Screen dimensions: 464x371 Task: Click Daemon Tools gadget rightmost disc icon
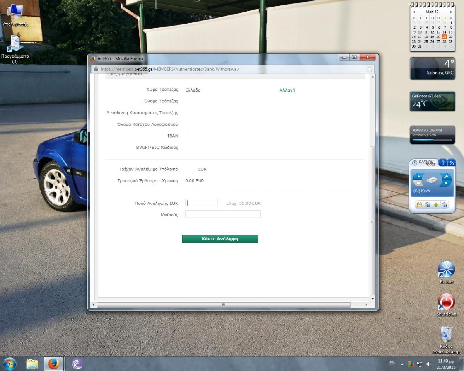click(445, 204)
